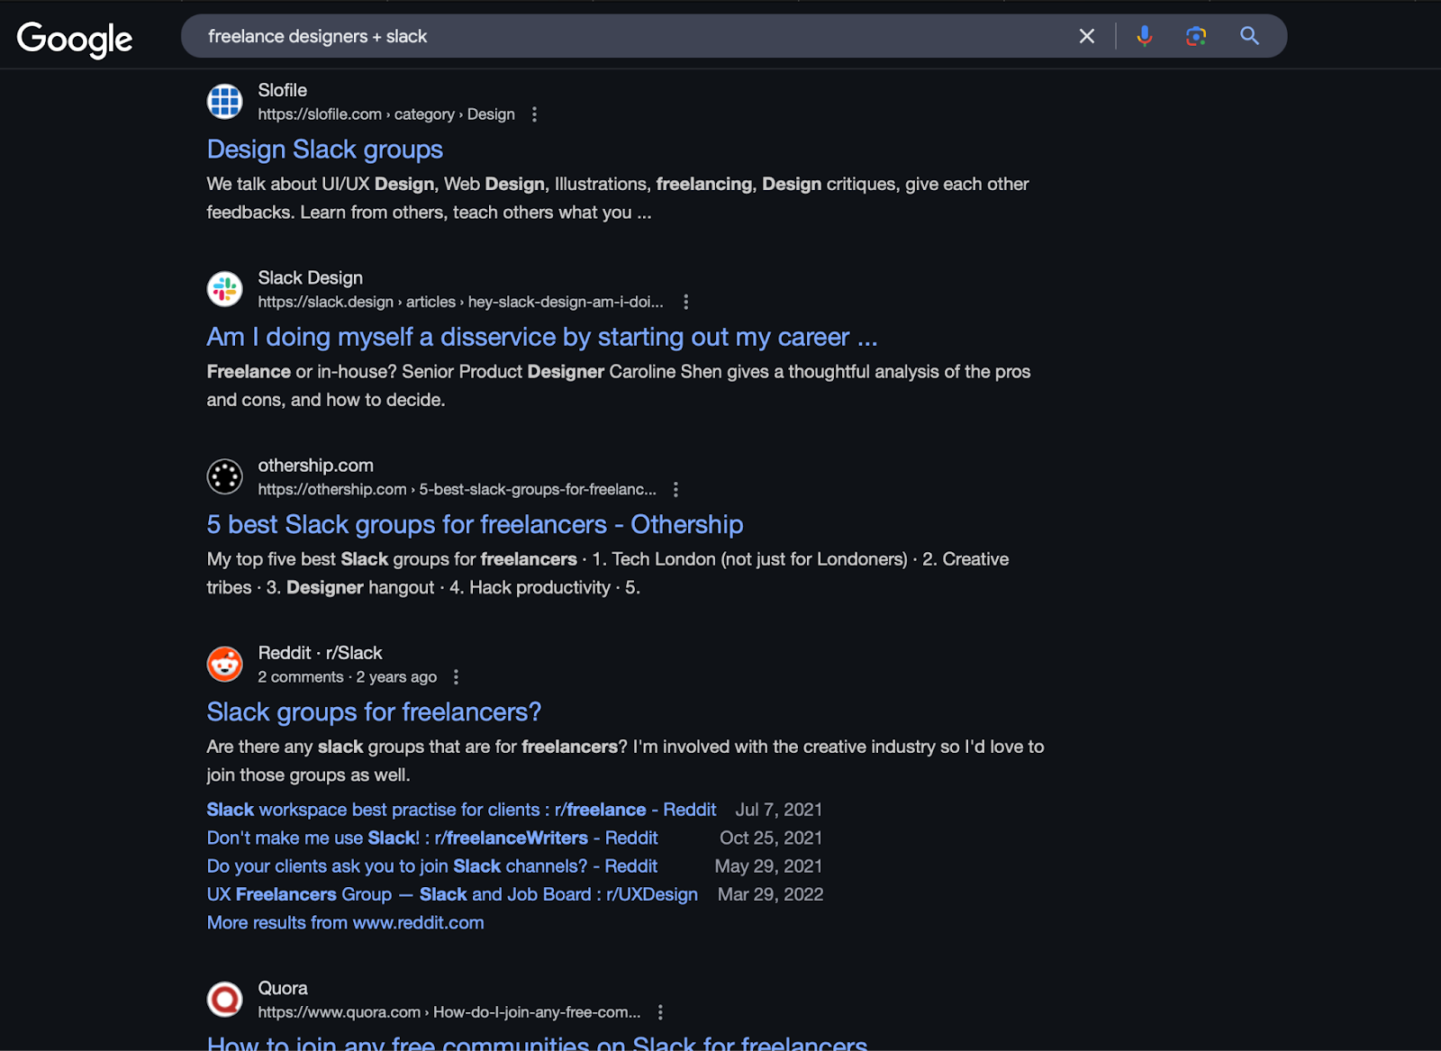Click the Reddit favicon
The height and width of the screenshot is (1051, 1441).
[225, 664]
